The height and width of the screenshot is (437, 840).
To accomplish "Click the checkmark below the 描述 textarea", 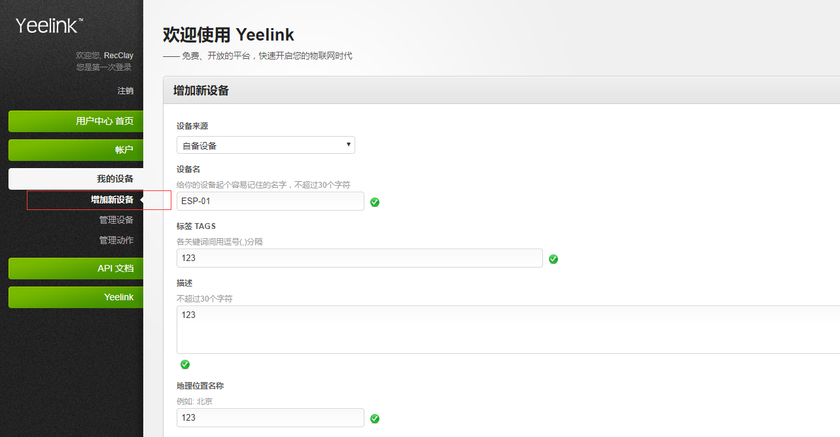I will click(x=185, y=364).
